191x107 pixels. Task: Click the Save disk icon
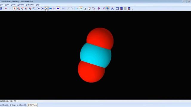click(x=1, y=8)
